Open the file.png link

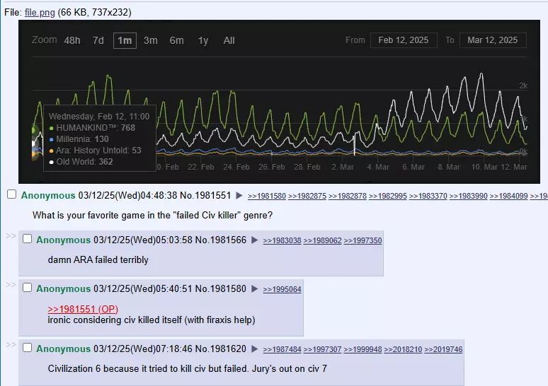click(40, 13)
